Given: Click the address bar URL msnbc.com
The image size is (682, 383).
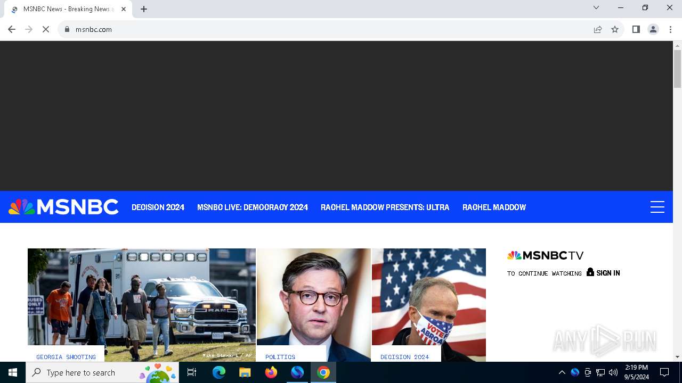Looking at the screenshot, I should (94, 29).
